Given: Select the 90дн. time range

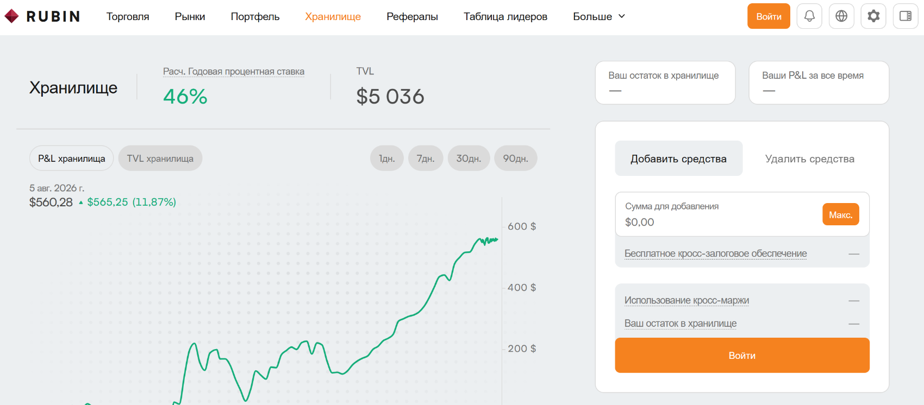Looking at the screenshot, I should 516,158.
